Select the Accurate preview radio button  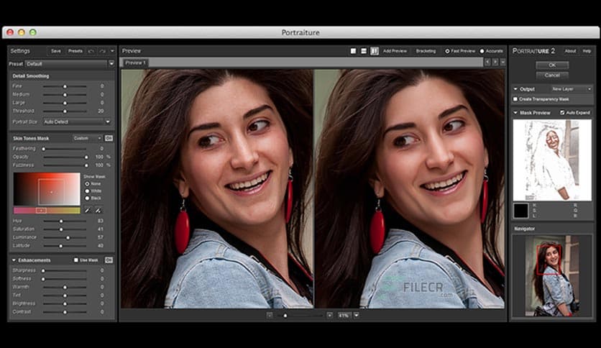[482, 51]
